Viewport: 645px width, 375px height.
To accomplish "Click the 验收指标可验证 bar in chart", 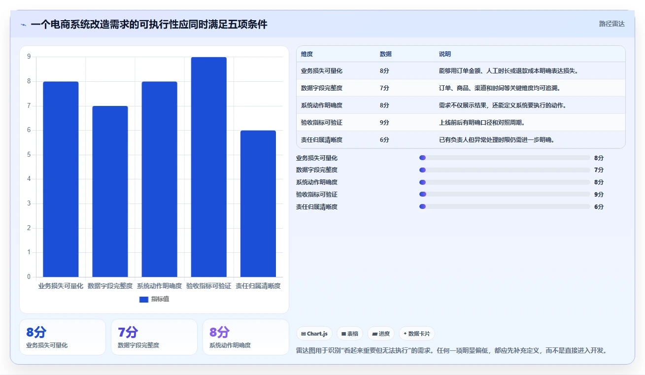I will coord(209,167).
